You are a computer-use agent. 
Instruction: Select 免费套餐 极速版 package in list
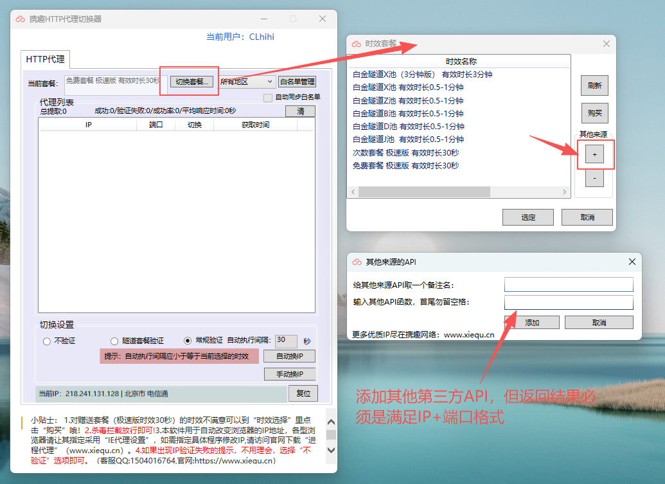tap(405, 165)
